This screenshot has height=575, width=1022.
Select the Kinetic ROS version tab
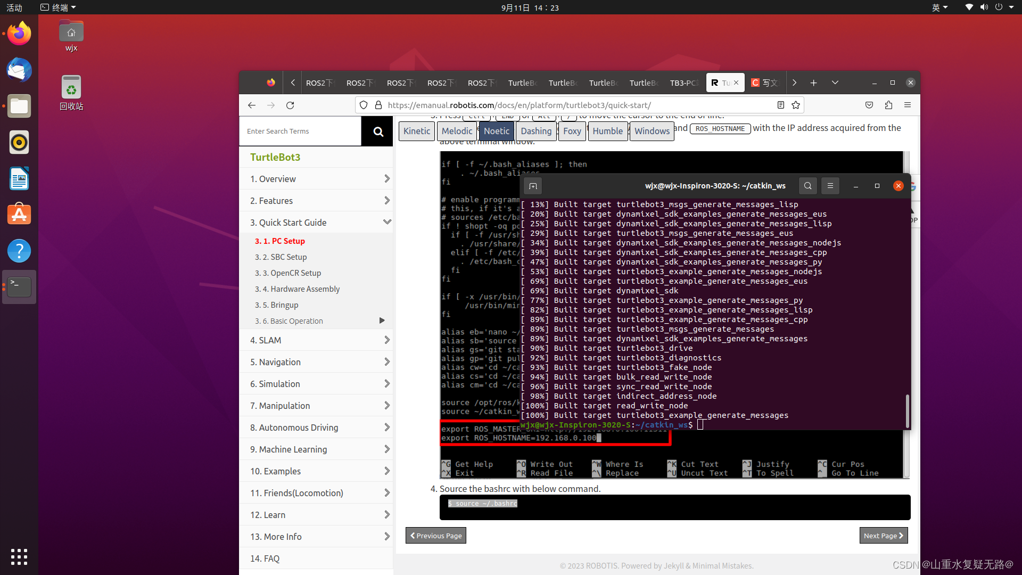(417, 132)
